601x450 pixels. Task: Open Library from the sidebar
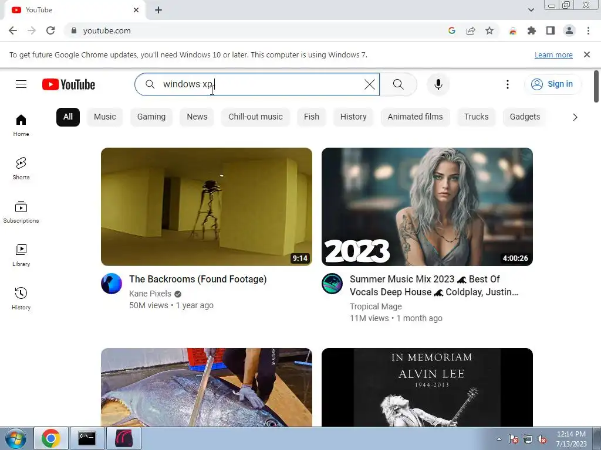pos(21,255)
